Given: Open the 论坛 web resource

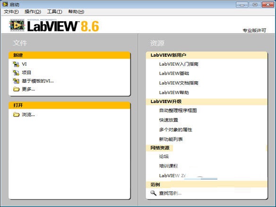Looking at the screenshot, I should coord(164,156).
